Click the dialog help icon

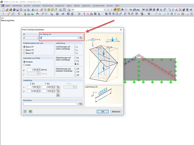[25, 112]
